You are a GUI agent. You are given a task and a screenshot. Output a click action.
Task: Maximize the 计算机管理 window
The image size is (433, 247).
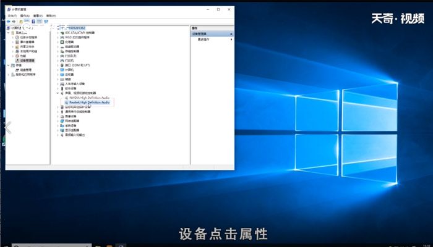[218, 9]
